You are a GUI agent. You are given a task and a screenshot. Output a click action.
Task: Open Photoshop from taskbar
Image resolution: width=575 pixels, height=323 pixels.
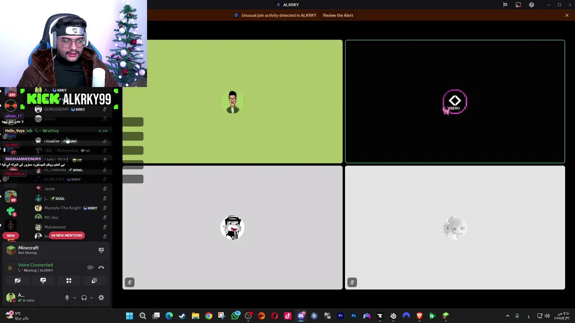click(x=354, y=316)
